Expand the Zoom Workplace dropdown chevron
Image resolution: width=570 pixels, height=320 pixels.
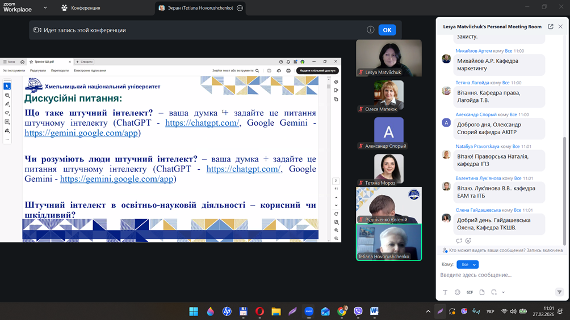(x=45, y=8)
